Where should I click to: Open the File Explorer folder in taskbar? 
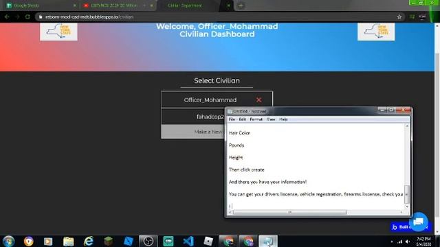coord(68,241)
